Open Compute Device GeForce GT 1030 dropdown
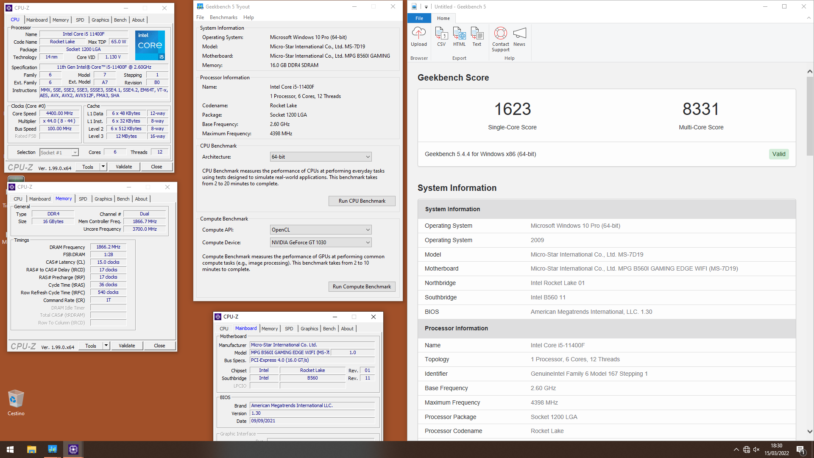This screenshot has height=458, width=814. click(321, 243)
